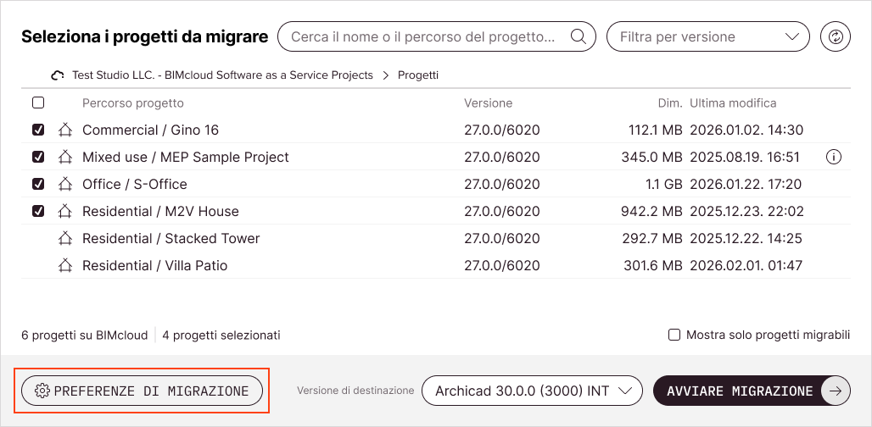The image size is (872, 427).
Task: Open Preferenze di migrazione
Action: [x=142, y=391]
